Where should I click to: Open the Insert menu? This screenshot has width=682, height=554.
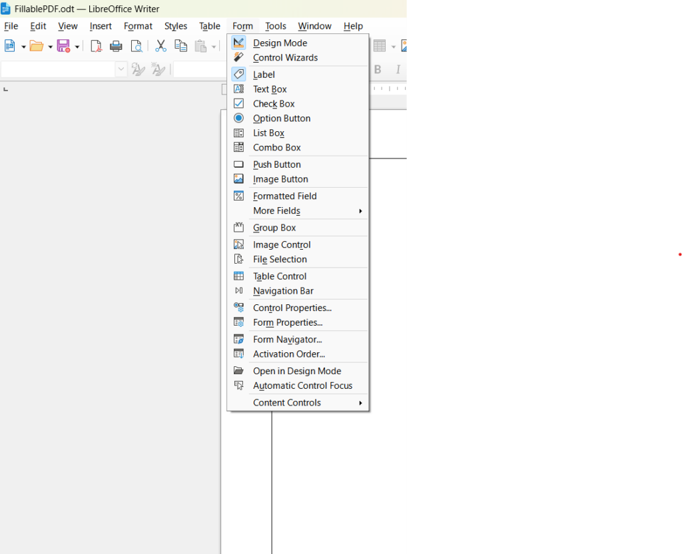tap(101, 26)
